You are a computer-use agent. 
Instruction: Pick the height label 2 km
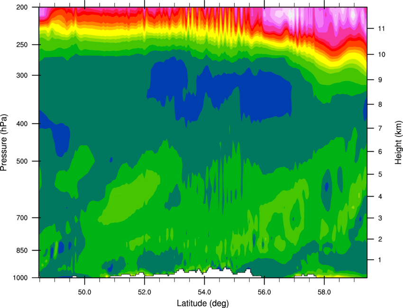pyautogui.click(x=380, y=239)
